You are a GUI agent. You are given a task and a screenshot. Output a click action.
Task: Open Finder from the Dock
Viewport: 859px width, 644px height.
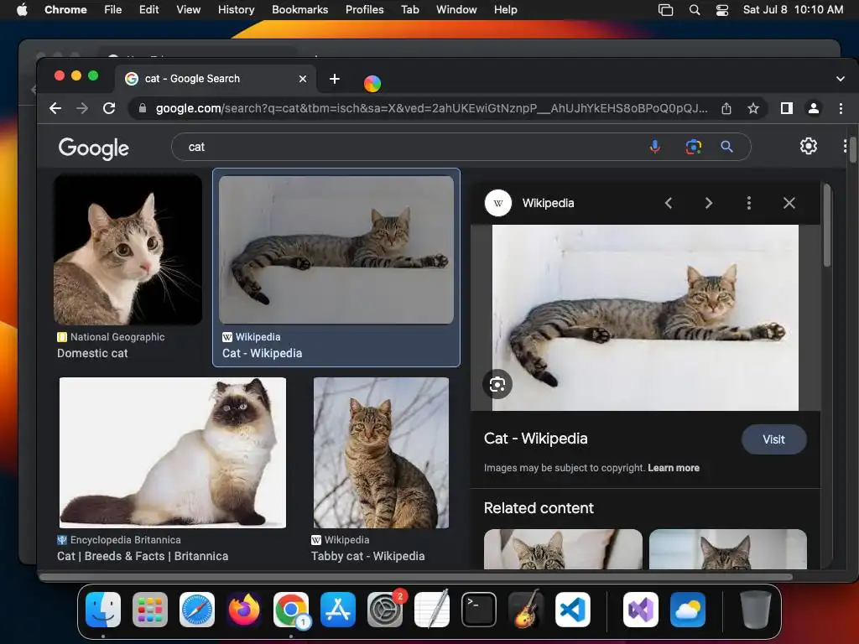tap(103, 610)
